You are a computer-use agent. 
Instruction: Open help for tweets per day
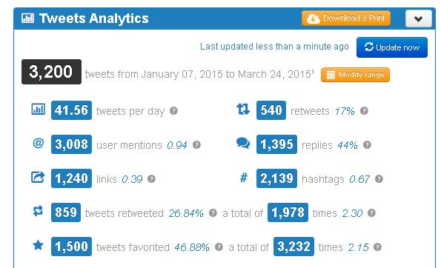[173, 111]
